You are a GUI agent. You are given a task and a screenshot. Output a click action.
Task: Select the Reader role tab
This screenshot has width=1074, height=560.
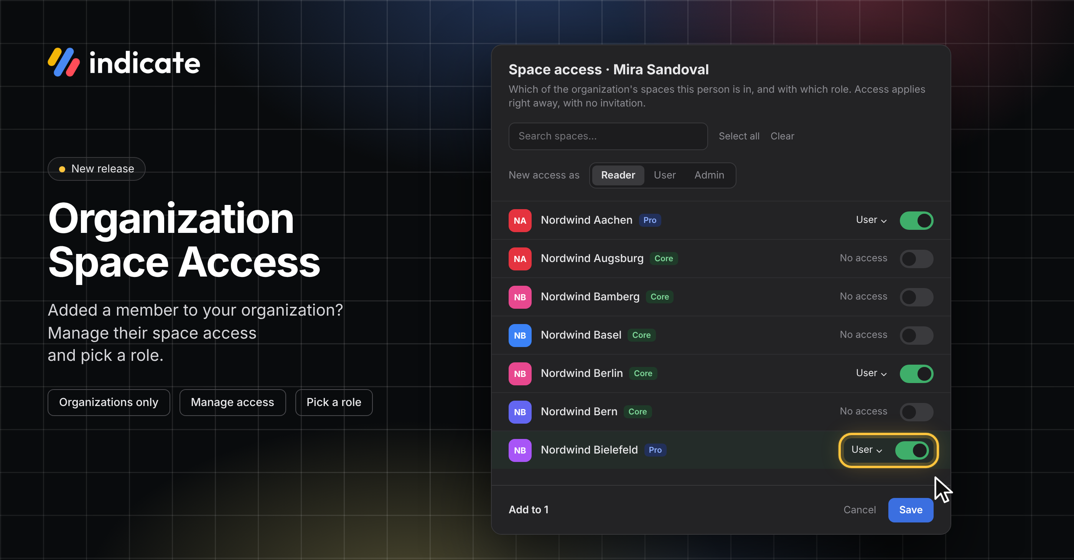click(618, 175)
